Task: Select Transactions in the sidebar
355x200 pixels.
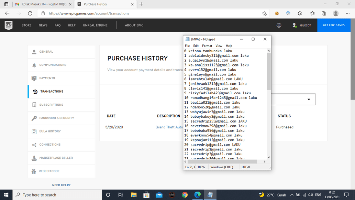Action: click(62, 92)
